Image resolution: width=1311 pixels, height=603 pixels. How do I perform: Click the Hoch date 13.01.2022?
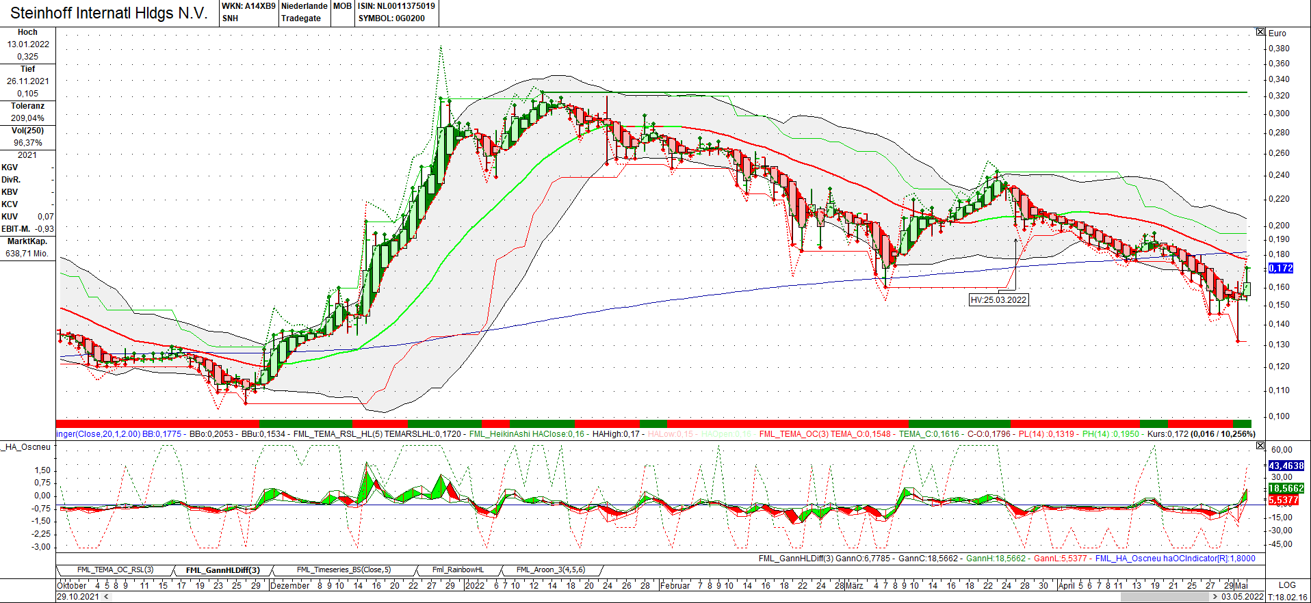28,44
